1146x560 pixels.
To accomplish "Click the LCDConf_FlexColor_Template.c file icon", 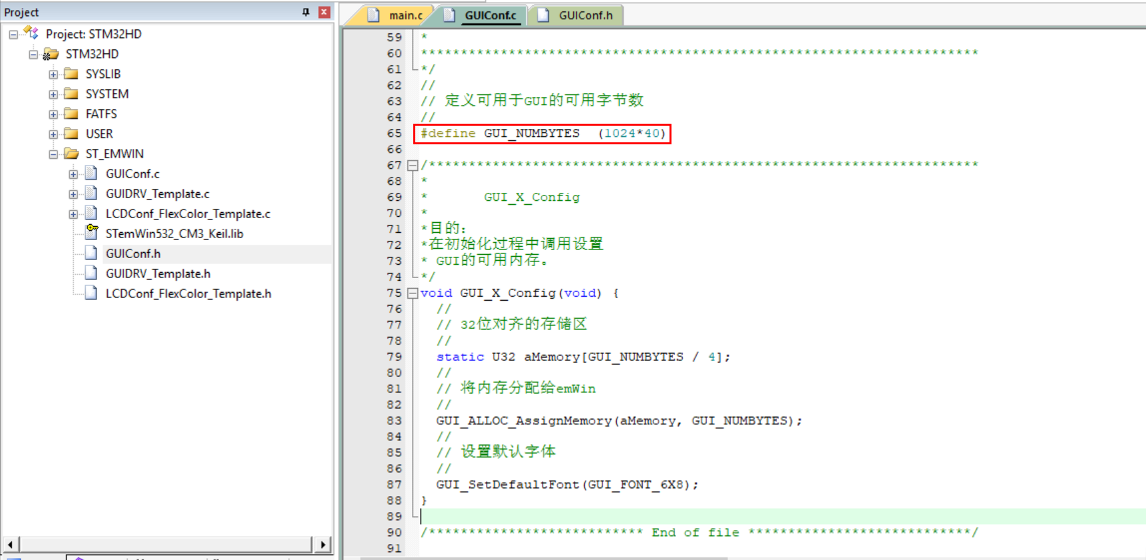I will click(x=91, y=213).
